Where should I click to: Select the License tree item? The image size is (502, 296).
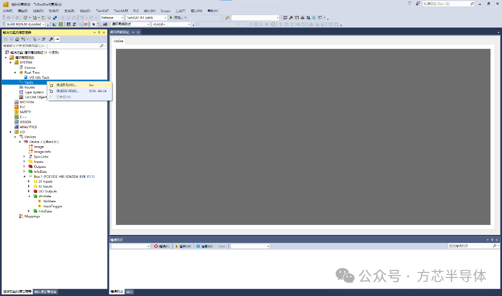pyautogui.click(x=30, y=68)
